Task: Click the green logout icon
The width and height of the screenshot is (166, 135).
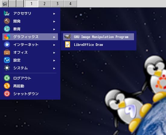Action: (x=7, y=78)
